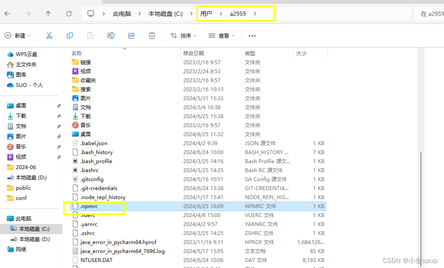Screen dimensions: 444x268
Task: Click 用户 breadcrumb in address bar
Action: click(206, 14)
